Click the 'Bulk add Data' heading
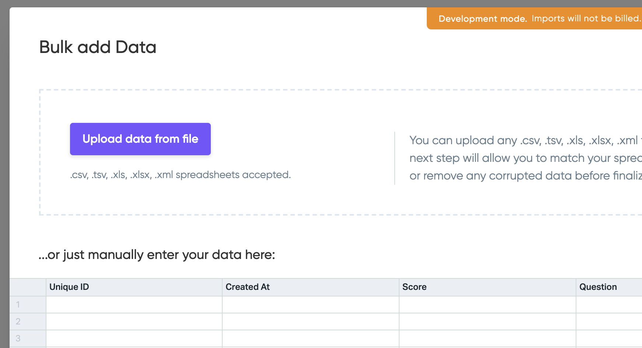This screenshot has width=642, height=348. coord(98,47)
